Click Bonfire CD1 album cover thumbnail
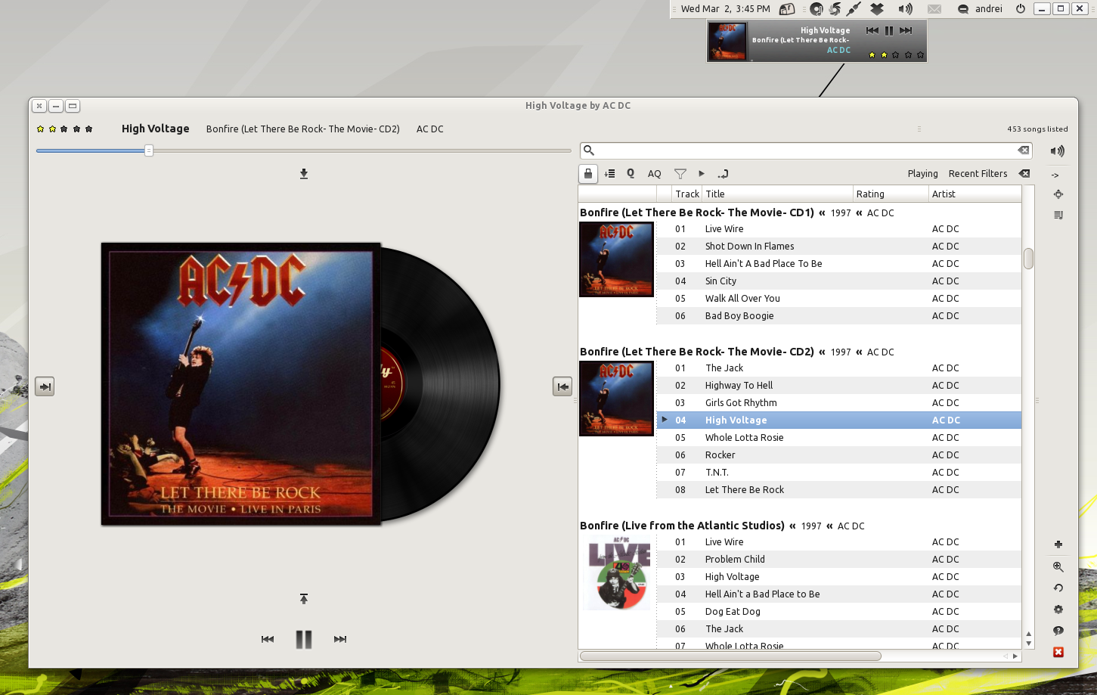Screen dimensions: 1097x695 coord(616,259)
